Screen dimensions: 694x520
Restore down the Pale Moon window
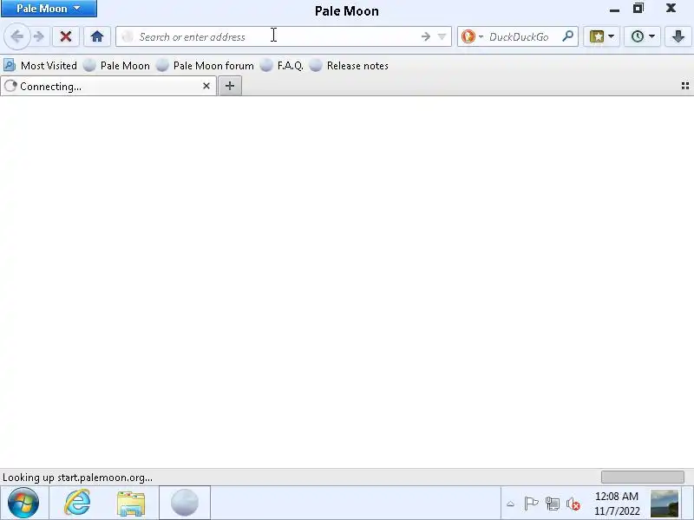tap(638, 9)
